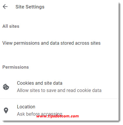Viewport: 123px width, 125px height.
Task: Click the Permissions section heading
Action: 15,67
